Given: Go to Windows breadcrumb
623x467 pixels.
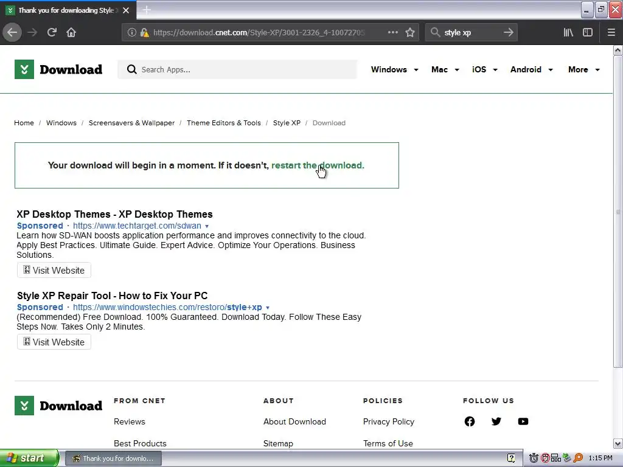Looking at the screenshot, I should pyautogui.click(x=61, y=123).
